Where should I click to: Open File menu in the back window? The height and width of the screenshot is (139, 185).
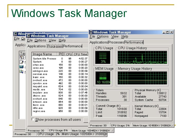17,39
